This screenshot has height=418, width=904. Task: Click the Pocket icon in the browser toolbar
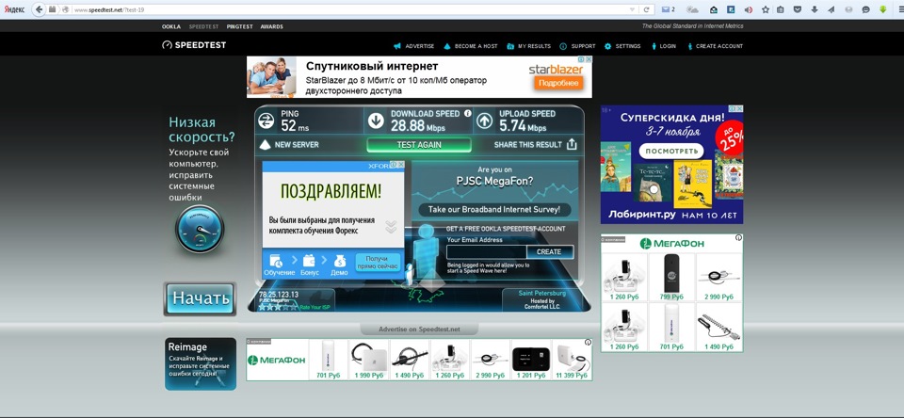tap(798, 9)
